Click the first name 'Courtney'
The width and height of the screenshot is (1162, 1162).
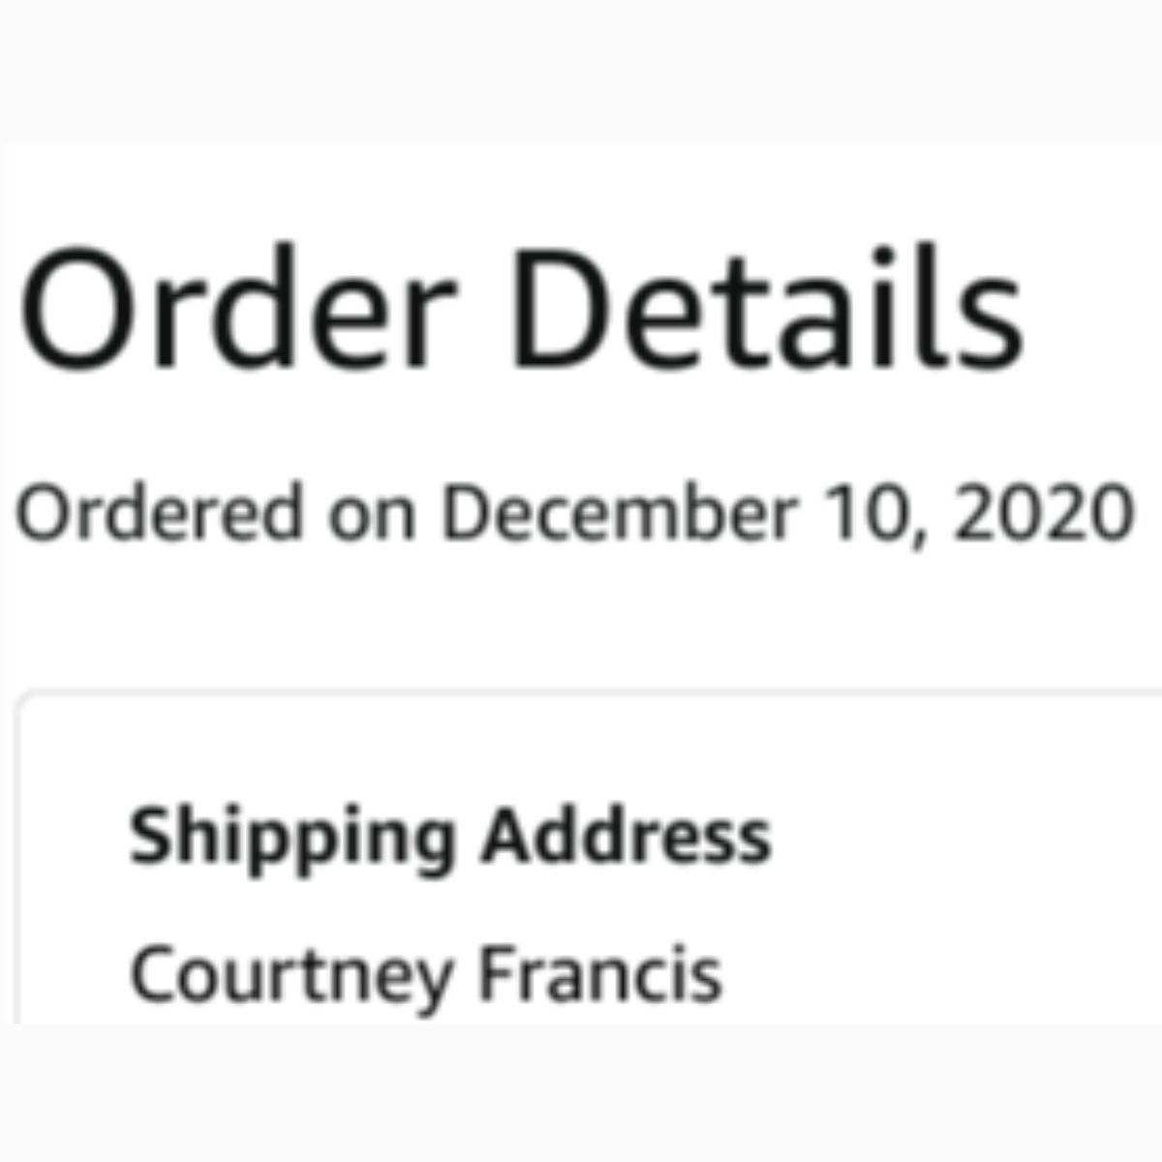point(290,974)
